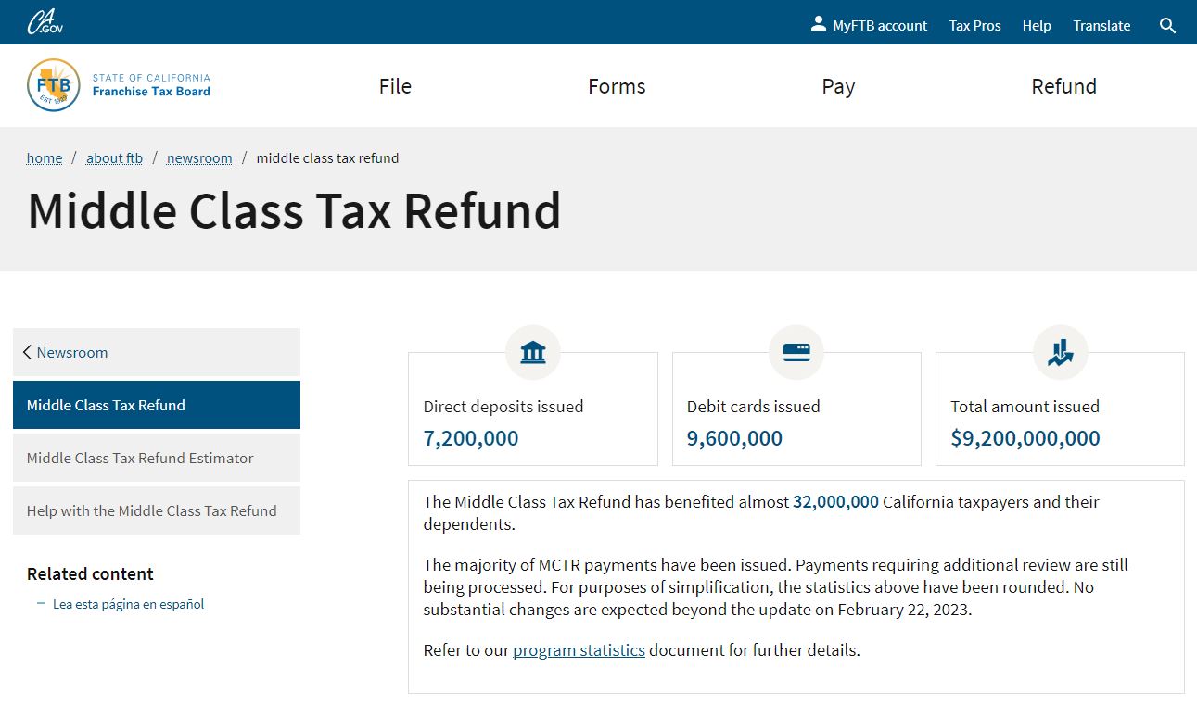Open the program statistics link
Viewport: 1197px width, 705px height.
point(579,650)
